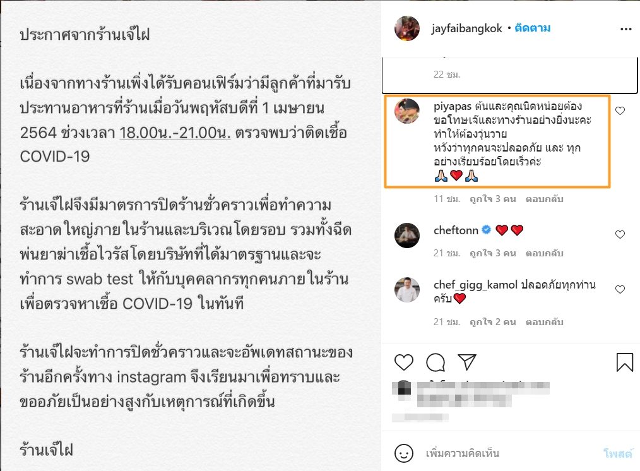
Task: Like the post with the heart icon
Action: pos(404,362)
